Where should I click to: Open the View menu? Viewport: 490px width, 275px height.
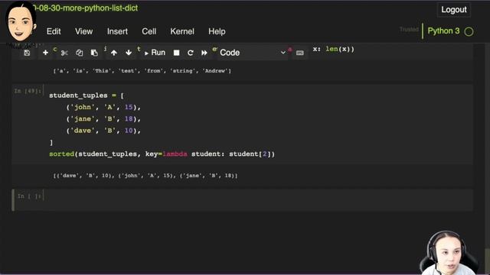[83, 31]
